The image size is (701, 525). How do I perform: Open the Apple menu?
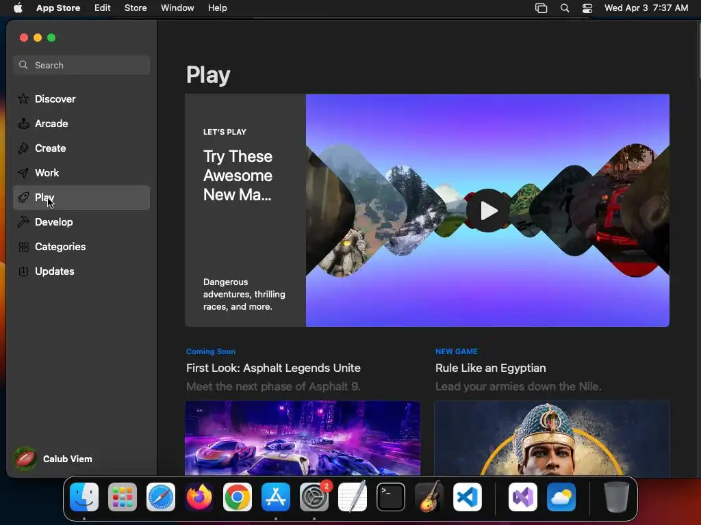coord(18,8)
